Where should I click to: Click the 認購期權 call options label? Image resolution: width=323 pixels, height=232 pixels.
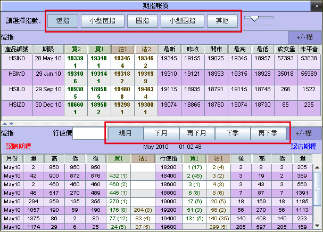[18, 147]
